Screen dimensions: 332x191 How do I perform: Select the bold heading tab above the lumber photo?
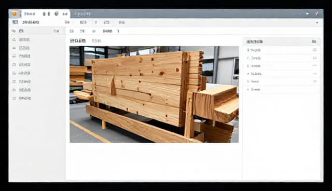(x=78, y=40)
